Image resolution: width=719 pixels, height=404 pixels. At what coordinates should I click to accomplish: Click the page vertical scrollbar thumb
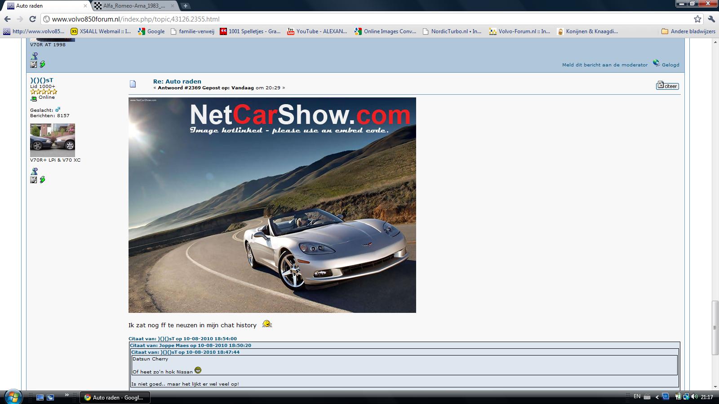[715, 328]
